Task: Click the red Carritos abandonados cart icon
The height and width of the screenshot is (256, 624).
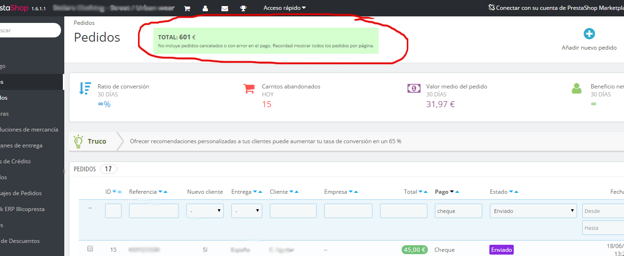Action: [249, 88]
